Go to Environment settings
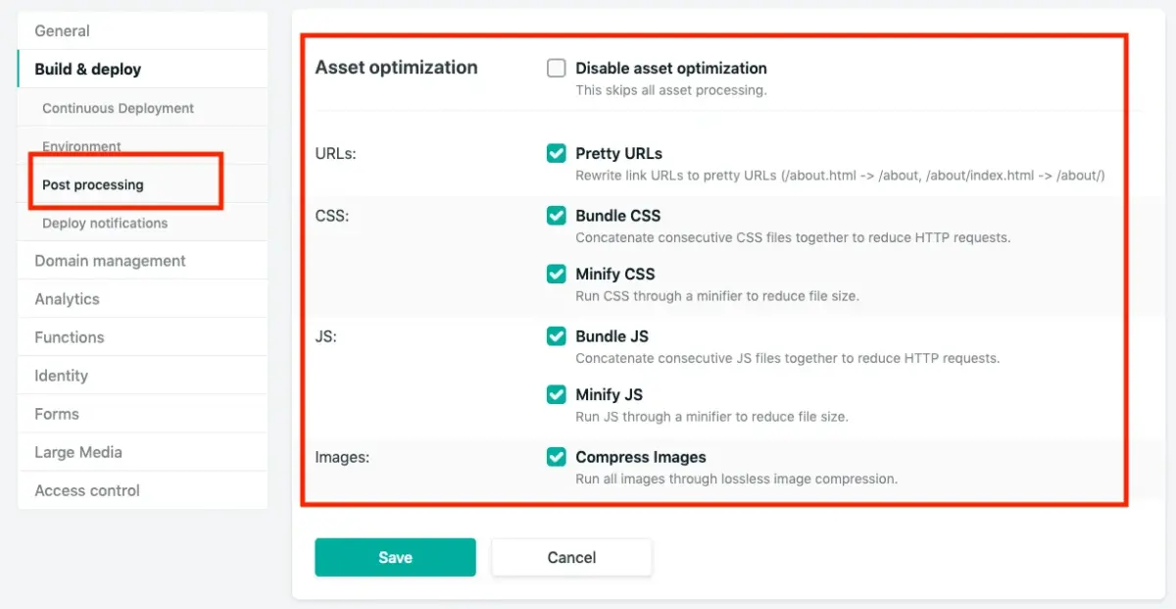Screen dimensions: 1176x609 (x=82, y=146)
